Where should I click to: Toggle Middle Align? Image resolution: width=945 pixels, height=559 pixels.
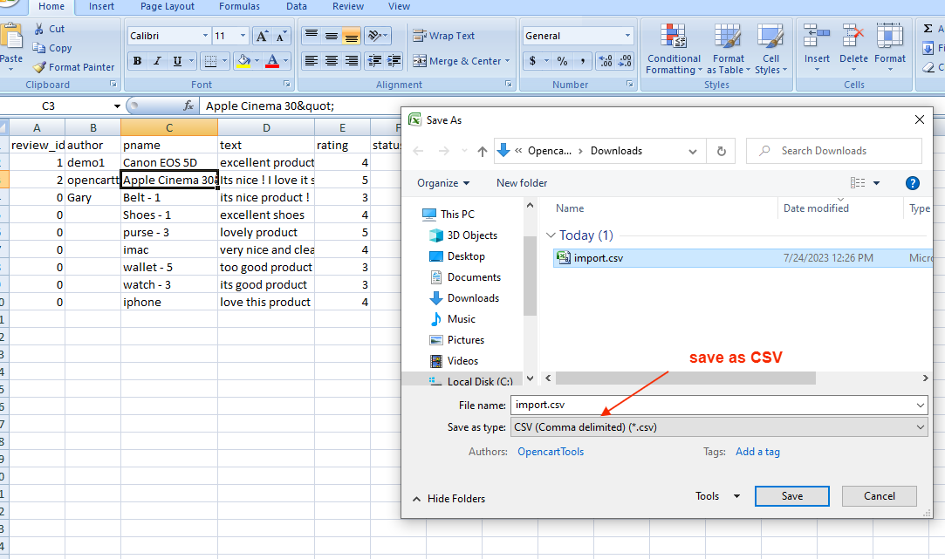331,36
